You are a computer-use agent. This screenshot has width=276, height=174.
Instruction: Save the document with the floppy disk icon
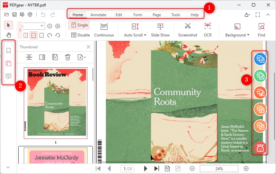click(x=14, y=15)
